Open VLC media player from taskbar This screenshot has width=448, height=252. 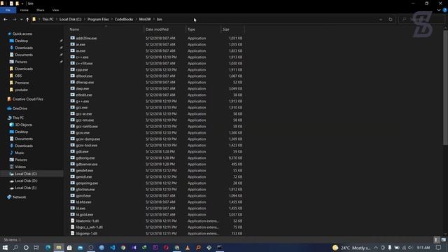[x=188, y=247]
